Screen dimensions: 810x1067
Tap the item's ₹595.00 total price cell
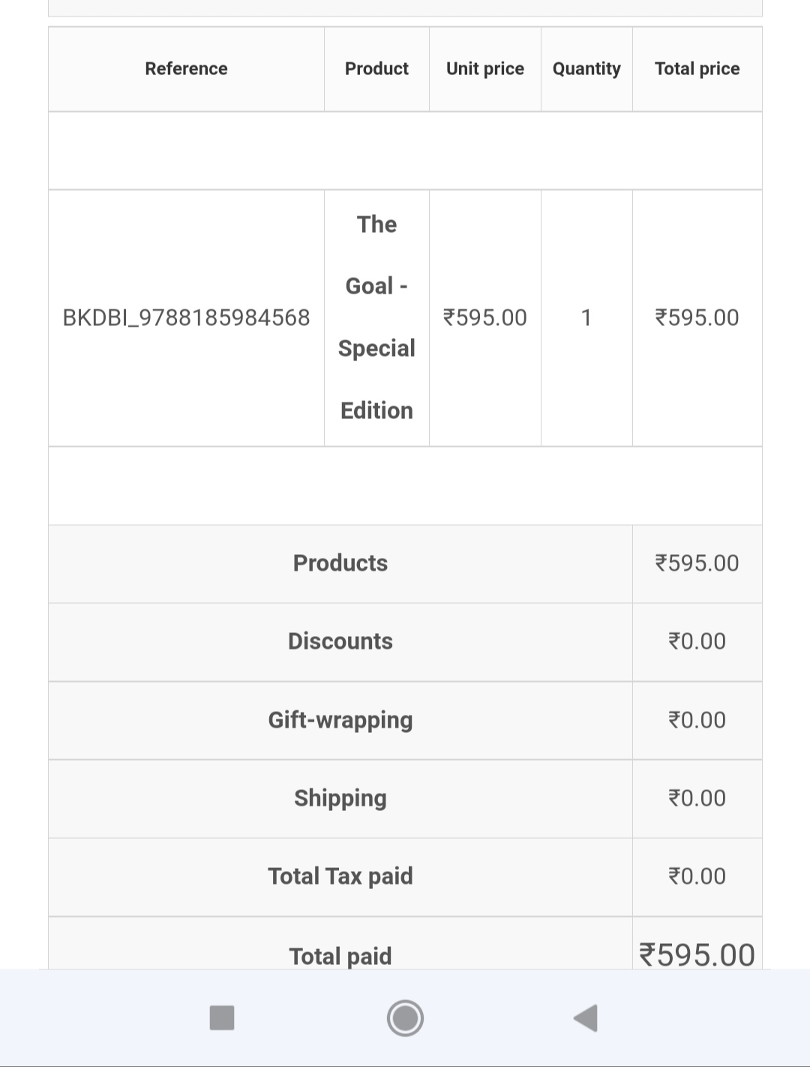pos(697,318)
